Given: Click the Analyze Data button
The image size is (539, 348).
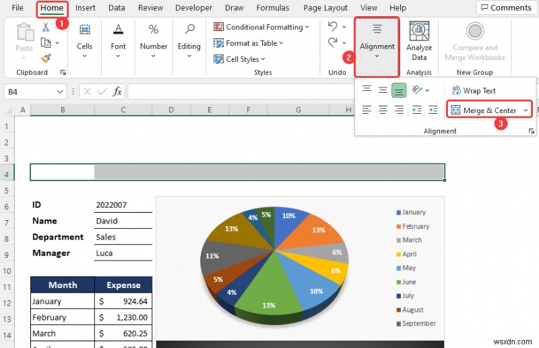Looking at the screenshot, I should point(419,41).
